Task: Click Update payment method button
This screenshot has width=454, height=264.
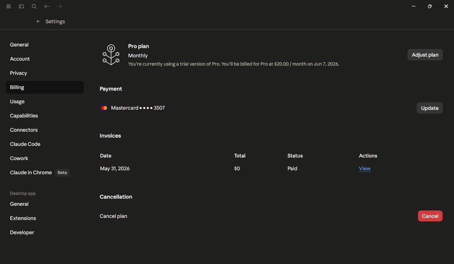Action: pos(429,108)
